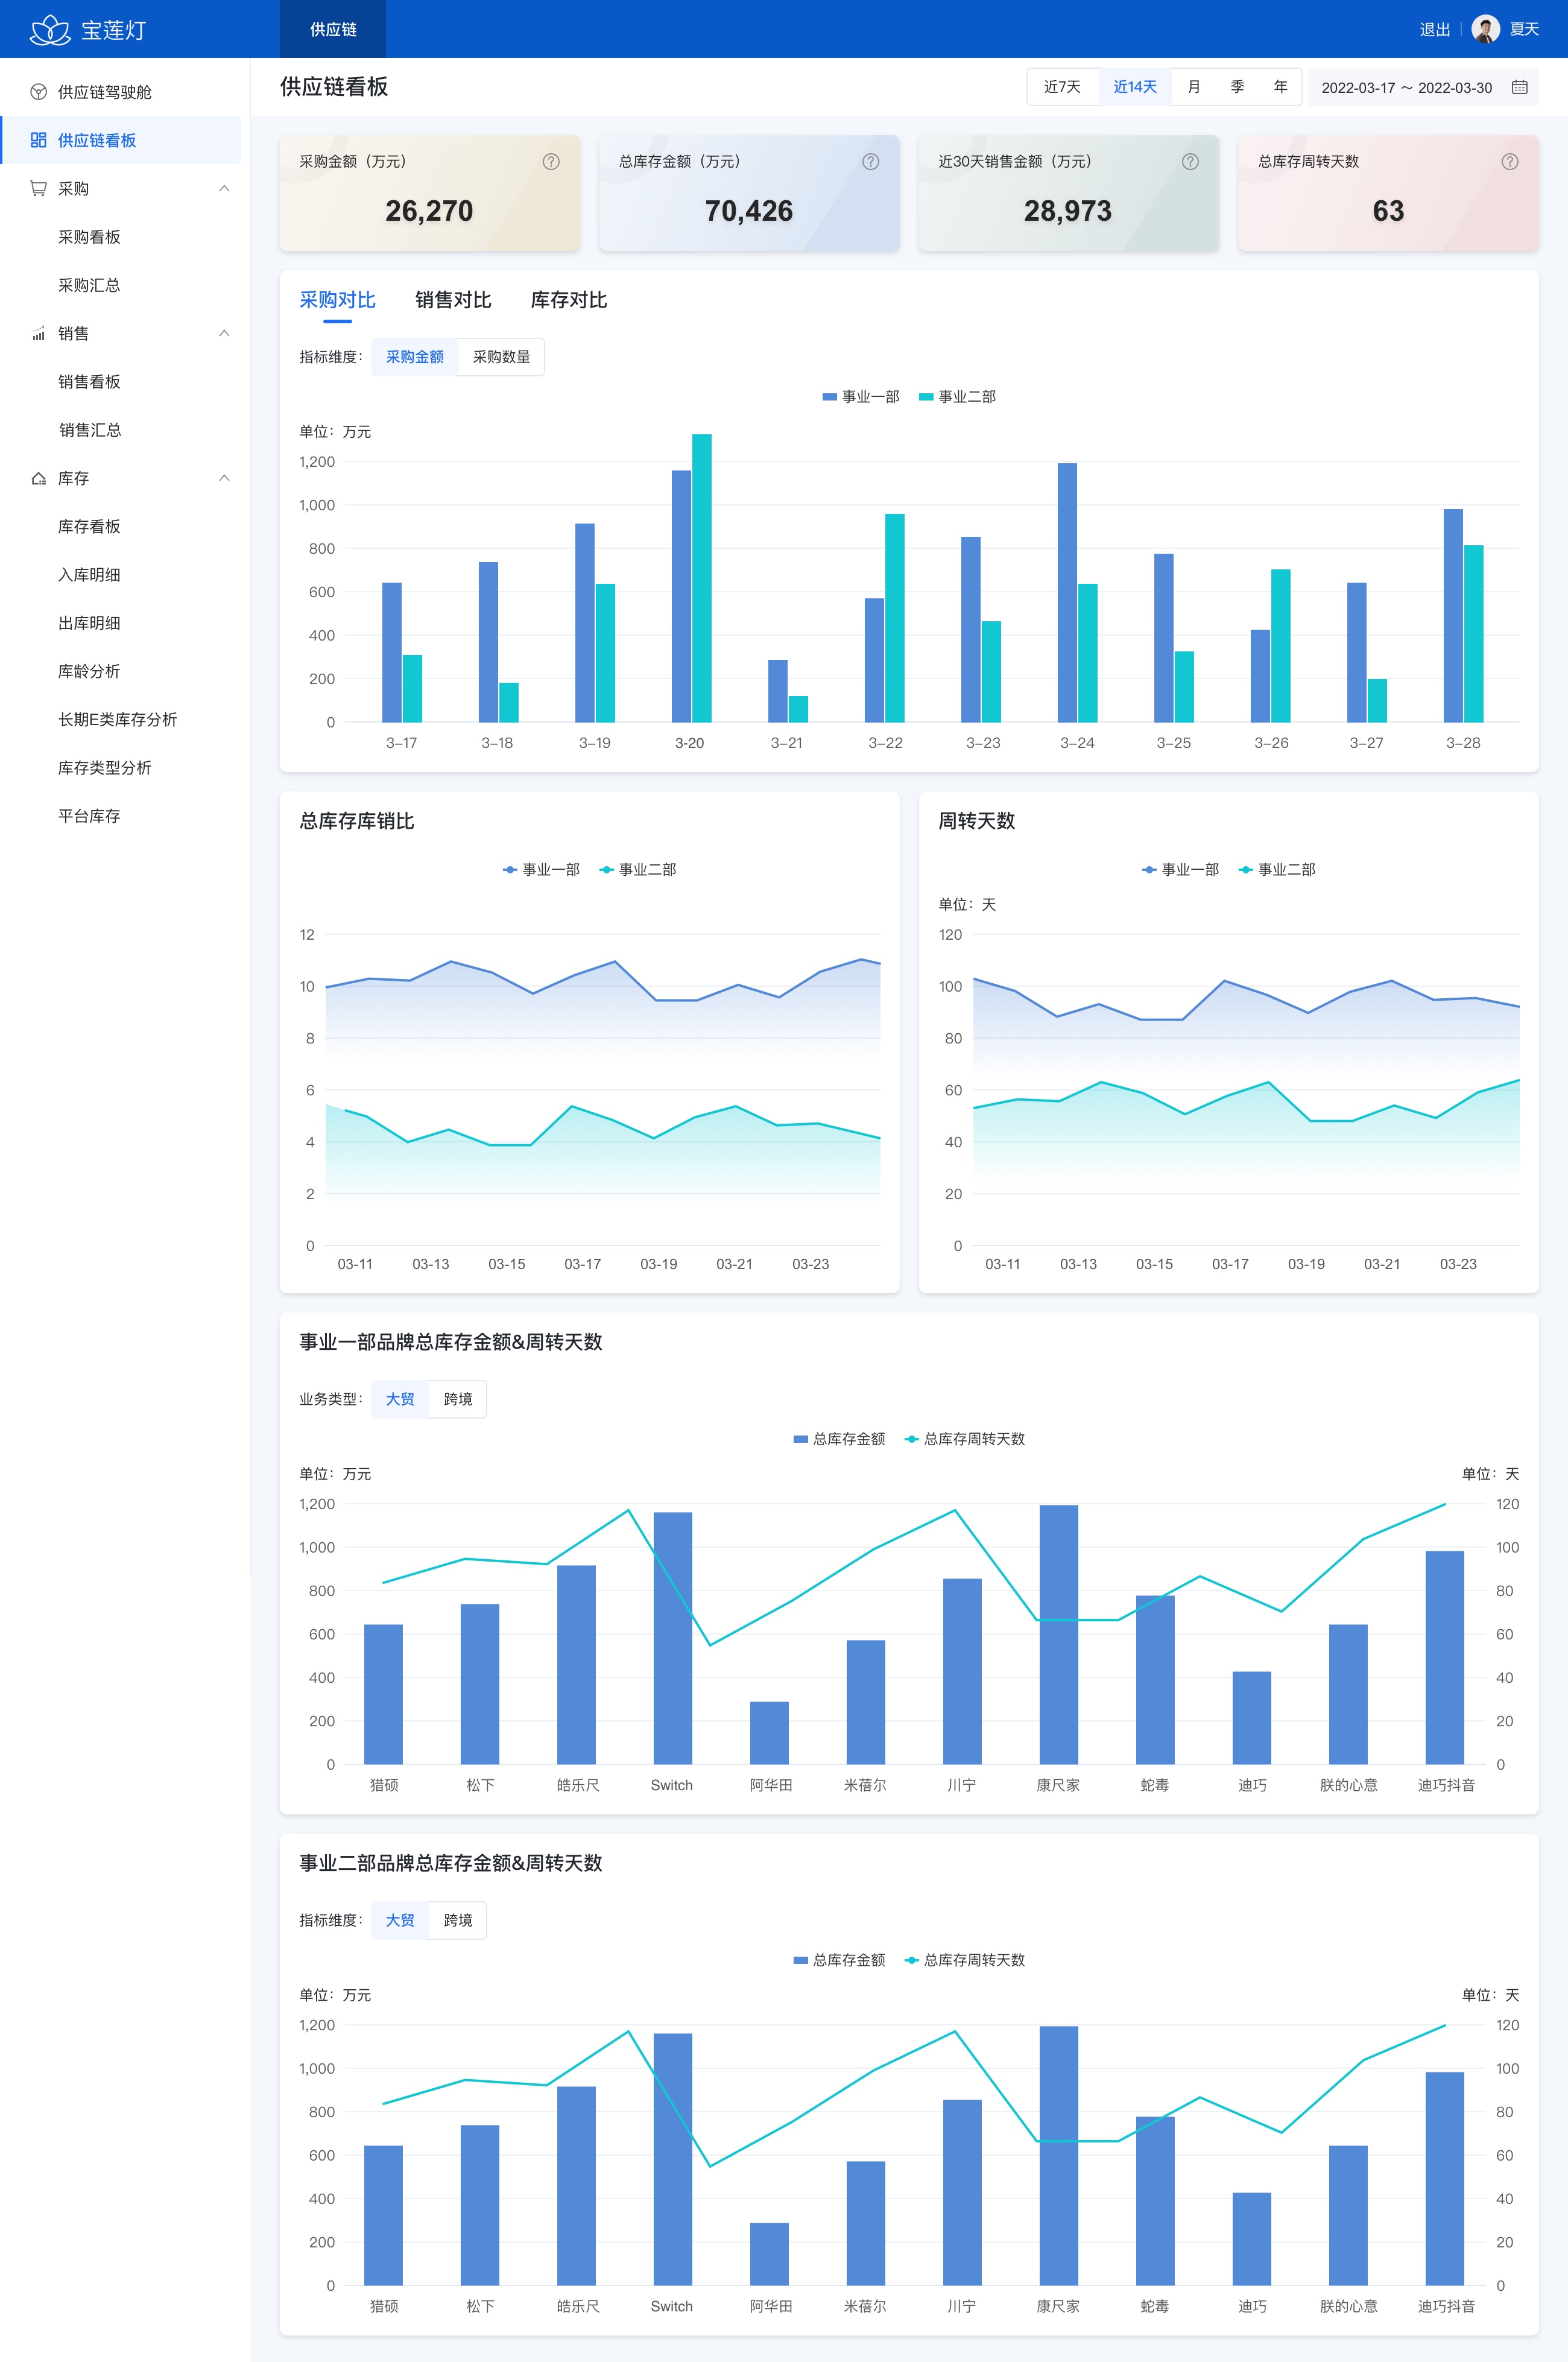Select the 近7天 time range
1568x2362 pixels.
[1062, 87]
